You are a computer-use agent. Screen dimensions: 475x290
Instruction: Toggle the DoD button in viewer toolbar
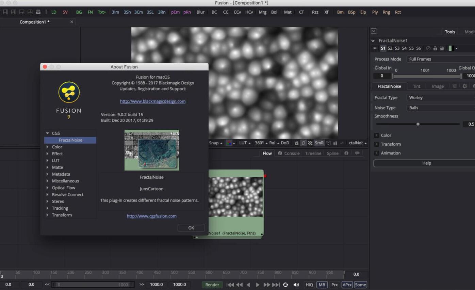point(285,143)
